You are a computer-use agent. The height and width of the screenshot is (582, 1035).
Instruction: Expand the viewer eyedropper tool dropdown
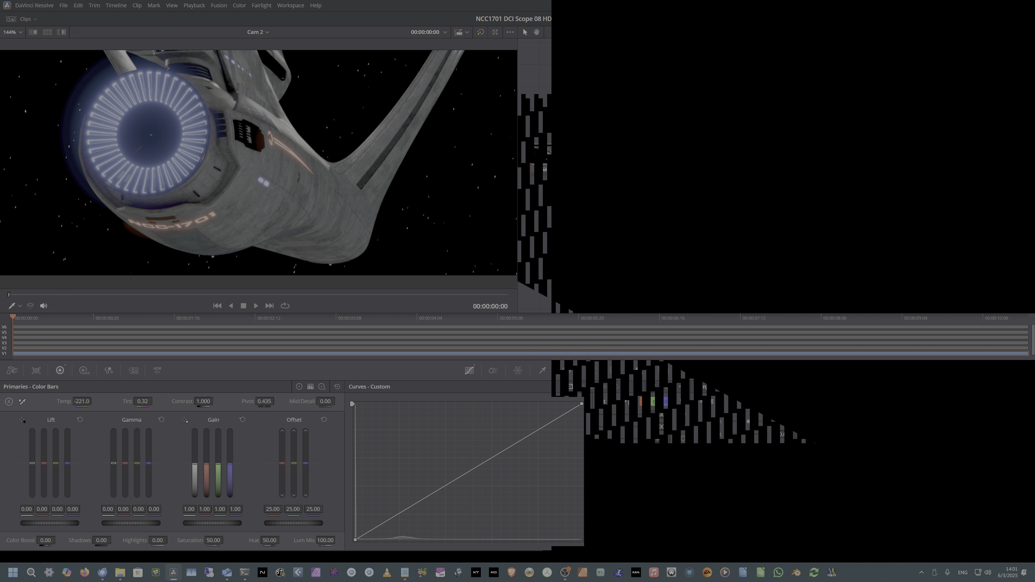coord(20,306)
